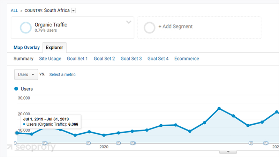Click the highest peak data point on chart
Viewport: 279px width, 157px height.
219,109
